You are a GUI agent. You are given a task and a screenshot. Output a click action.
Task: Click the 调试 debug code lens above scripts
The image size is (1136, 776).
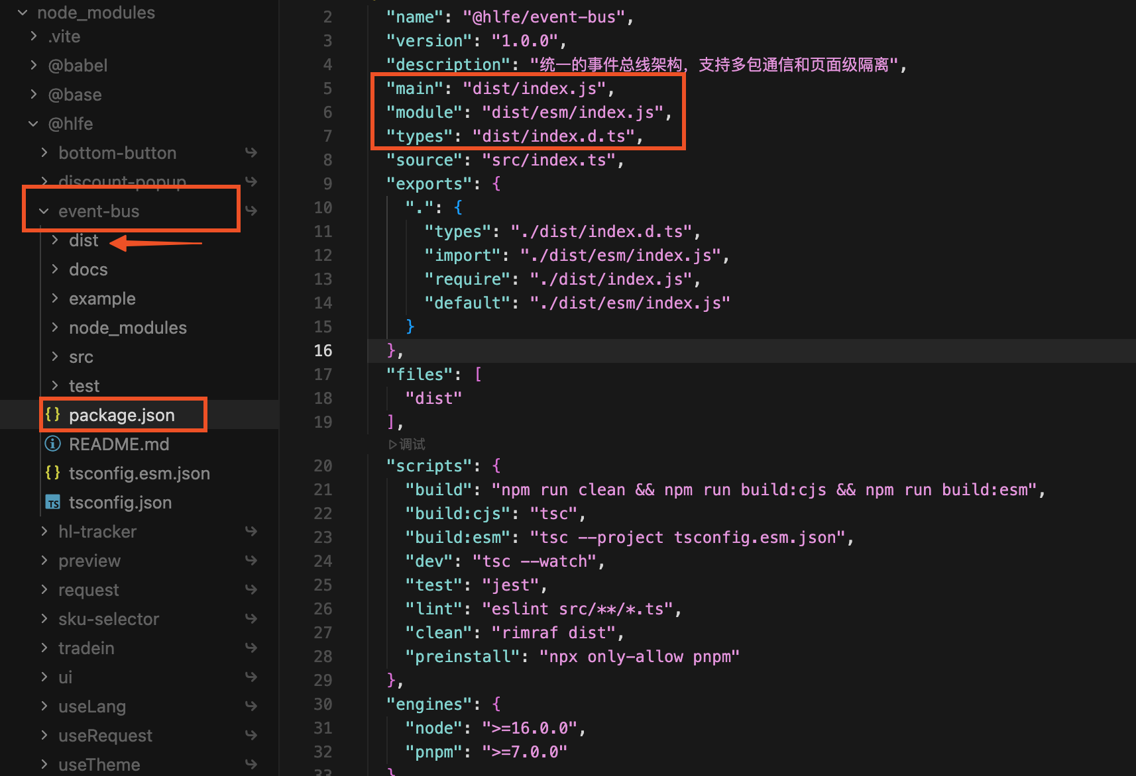click(x=407, y=444)
